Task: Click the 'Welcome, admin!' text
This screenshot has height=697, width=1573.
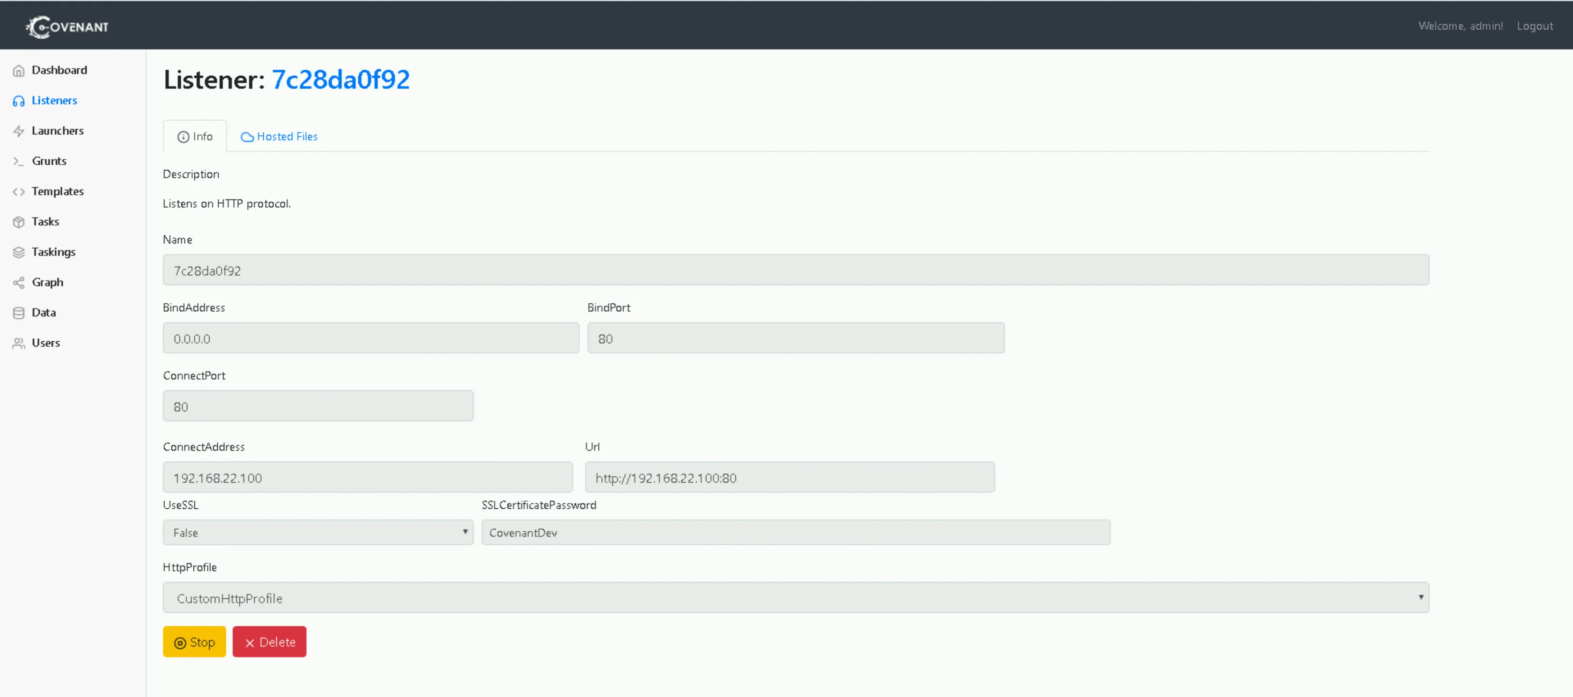Action: pyautogui.click(x=1460, y=26)
